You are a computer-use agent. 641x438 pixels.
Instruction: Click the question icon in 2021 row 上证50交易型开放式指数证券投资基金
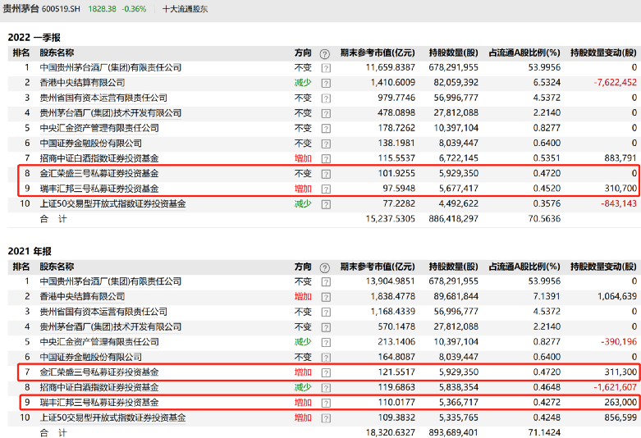click(x=326, y=417)
